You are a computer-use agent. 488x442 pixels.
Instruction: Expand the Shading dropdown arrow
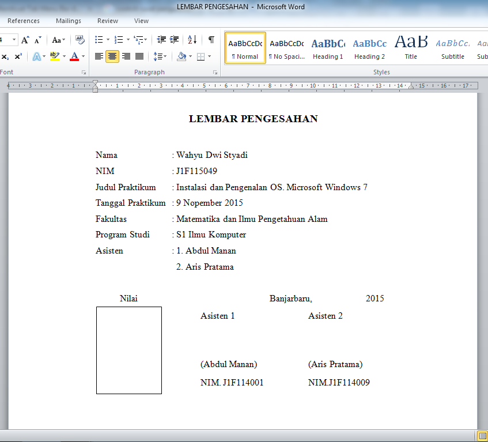[x=190, y=56]
